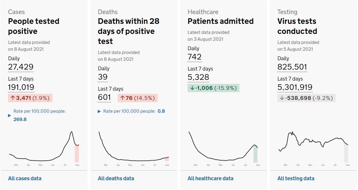The height and width of the screenshot is (190, 358).
Task: Click last 7 days cases figure 191,019
Action: [x=21, y=87]
